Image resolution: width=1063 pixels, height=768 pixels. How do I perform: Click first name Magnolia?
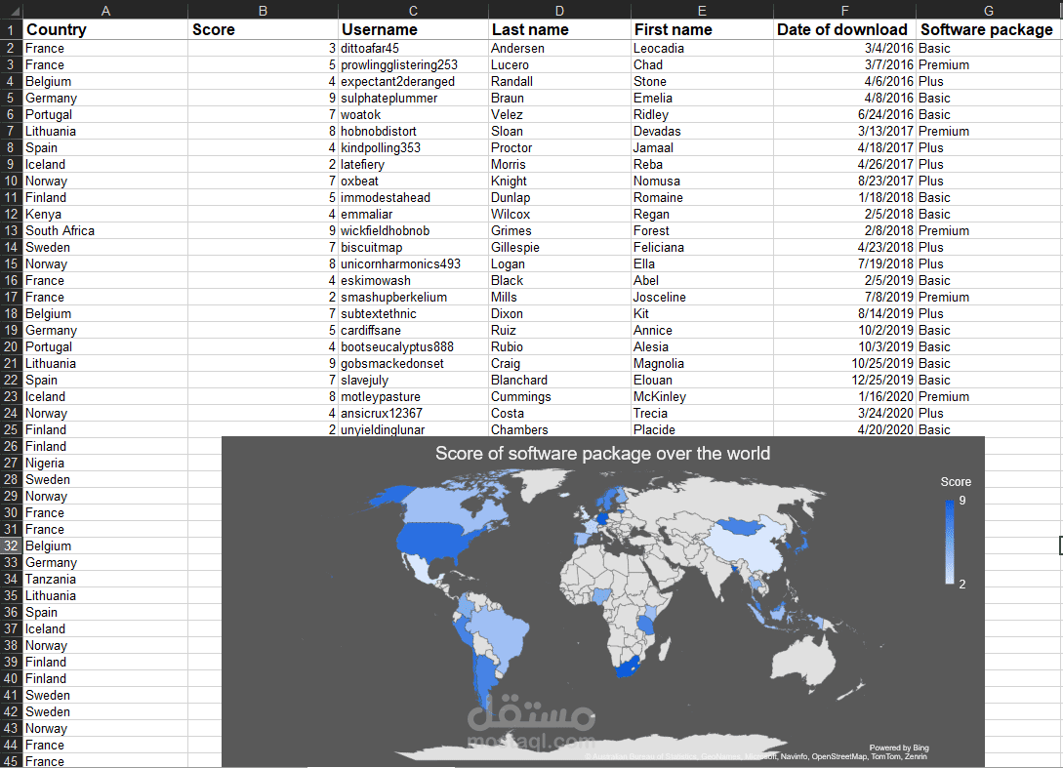coord(702,363)
